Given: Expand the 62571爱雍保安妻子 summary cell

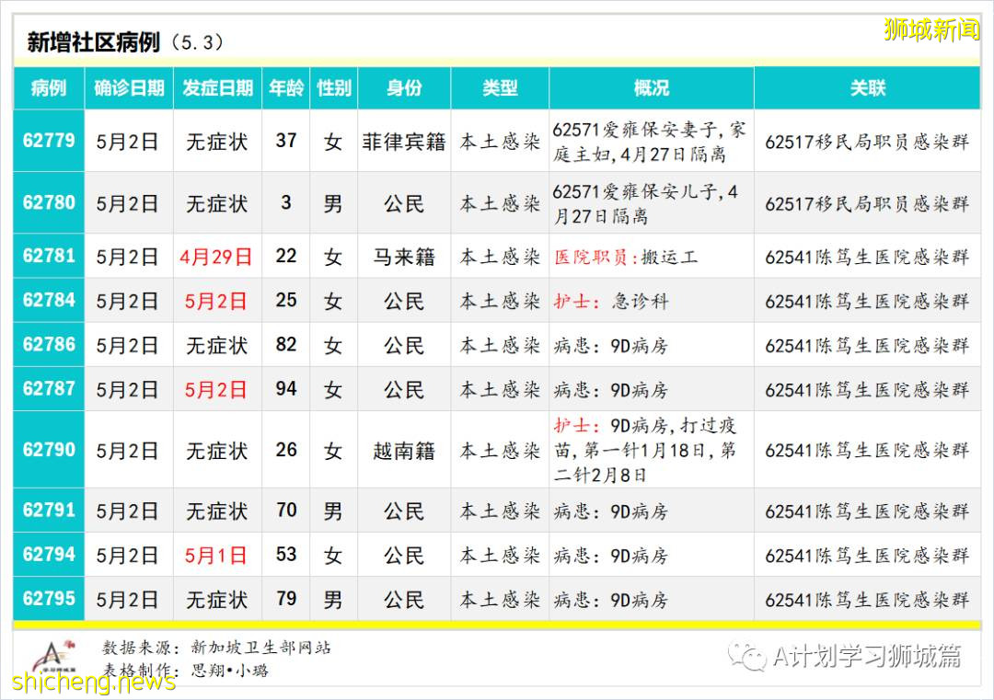Looking at the screenshot, I should point(653,142).
